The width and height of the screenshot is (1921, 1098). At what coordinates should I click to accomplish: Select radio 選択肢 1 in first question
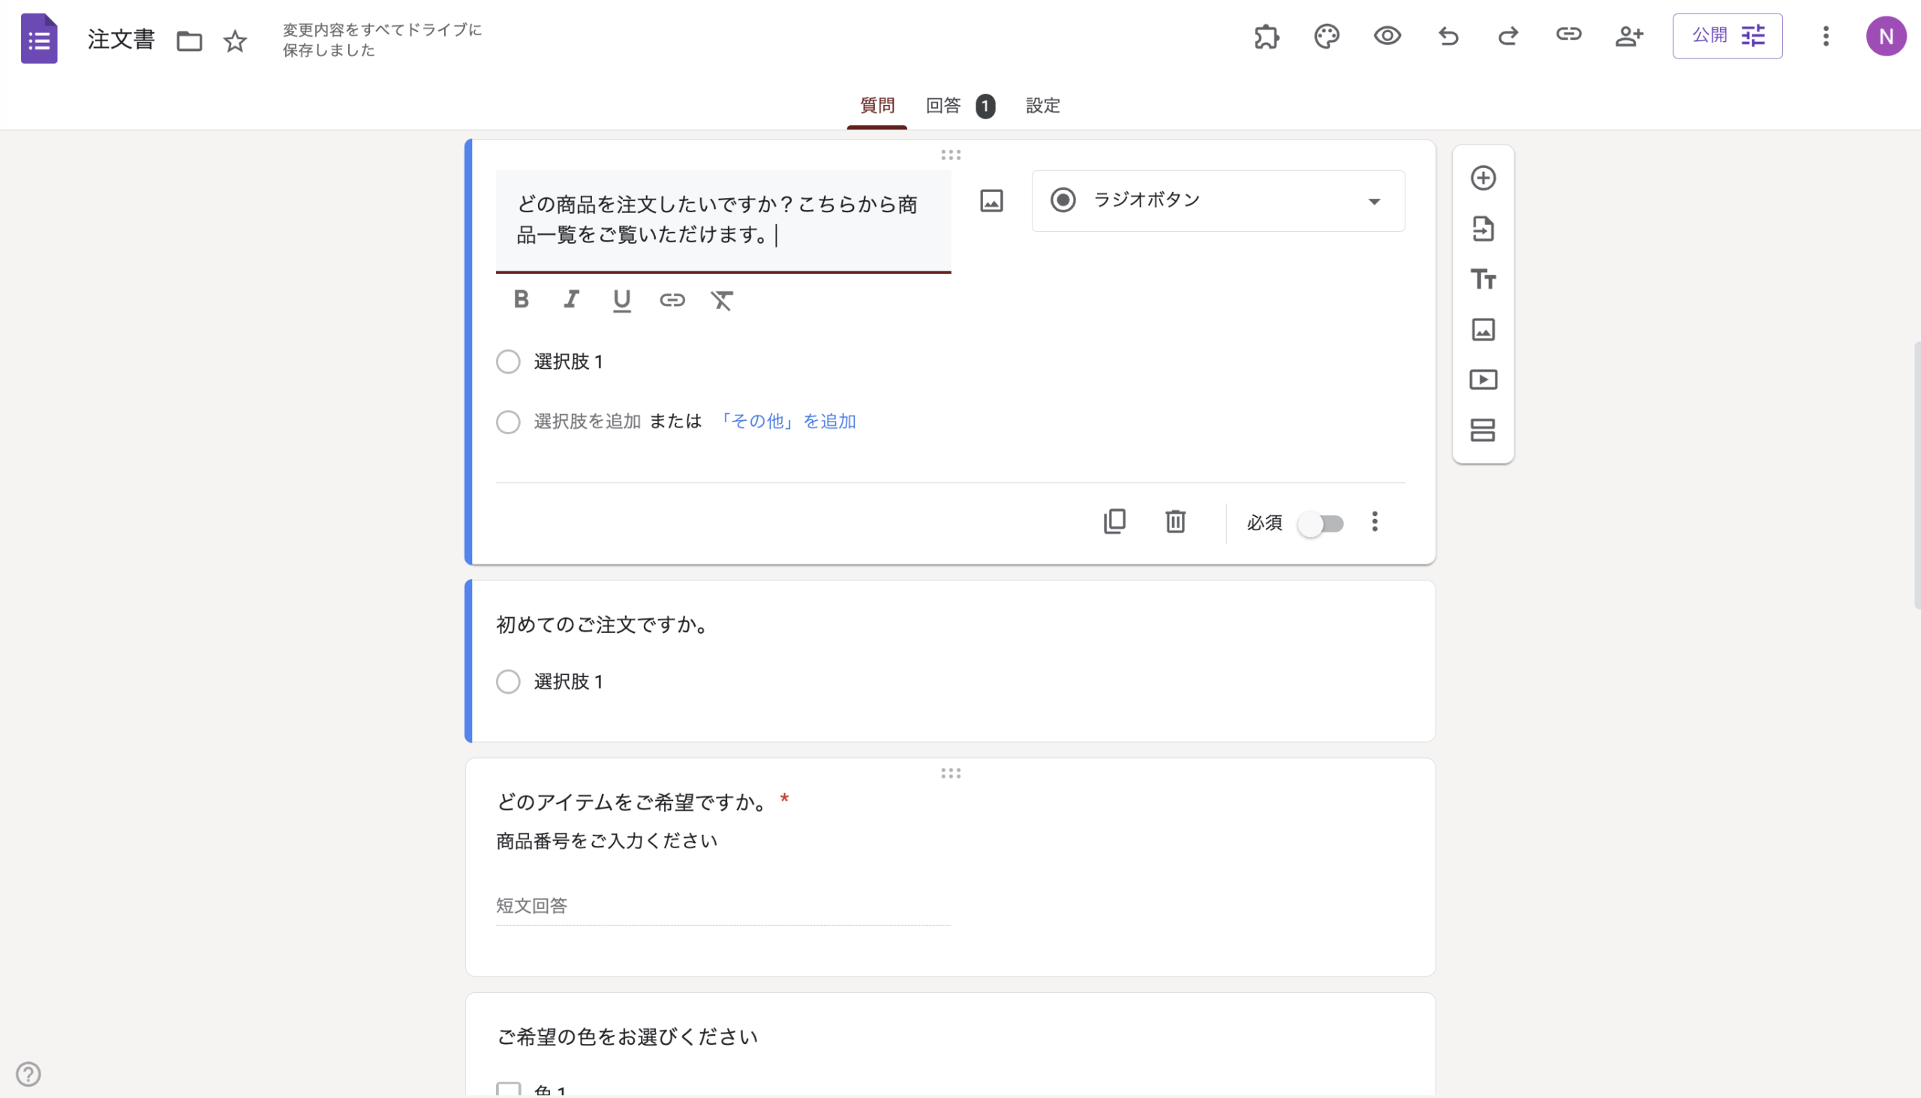pos(508,362)
